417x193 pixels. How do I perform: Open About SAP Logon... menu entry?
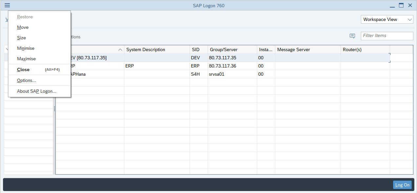(x=37, y=91)
